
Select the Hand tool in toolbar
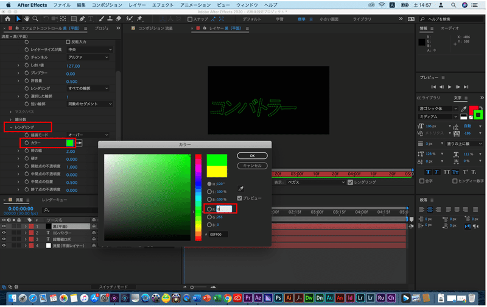[x=26, y=19]
